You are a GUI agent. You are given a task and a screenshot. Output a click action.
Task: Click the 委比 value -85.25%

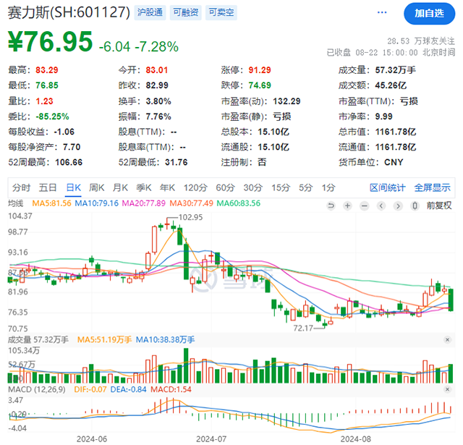[x=52, y=116]
